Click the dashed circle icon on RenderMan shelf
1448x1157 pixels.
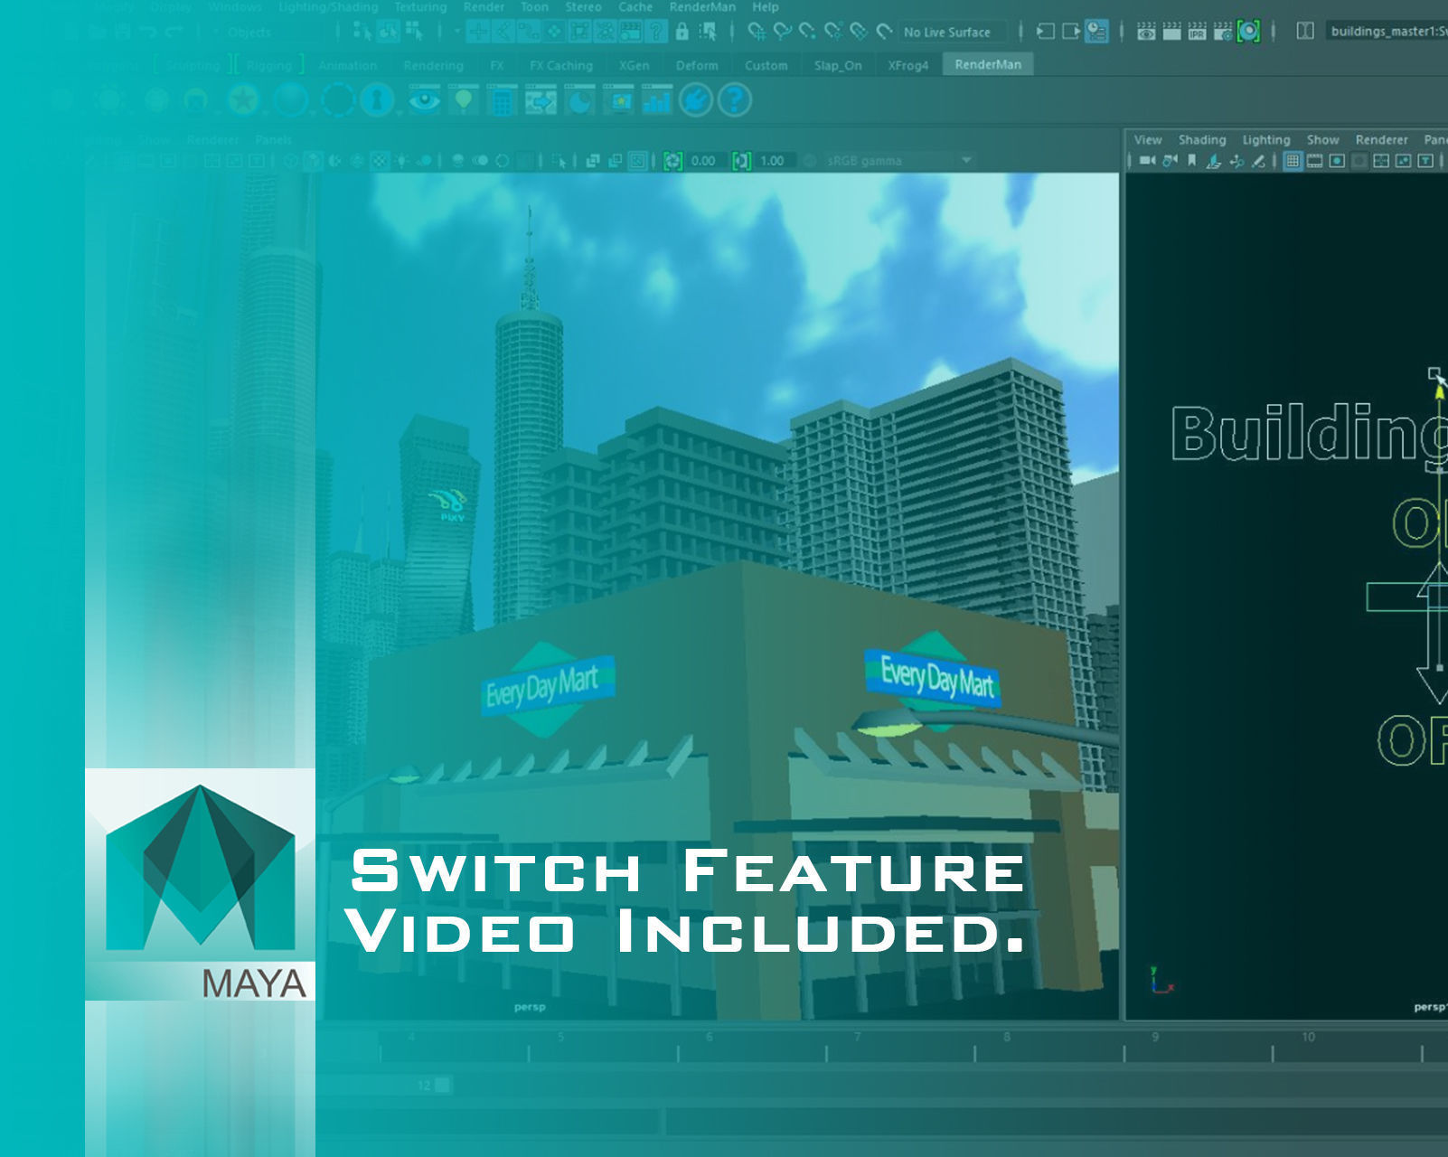(x=338, y=99)
